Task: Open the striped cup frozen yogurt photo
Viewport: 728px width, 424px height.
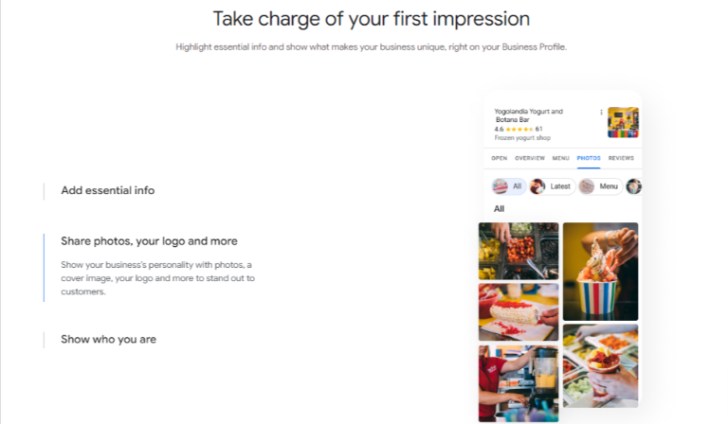Action: (x=600, y=272)
